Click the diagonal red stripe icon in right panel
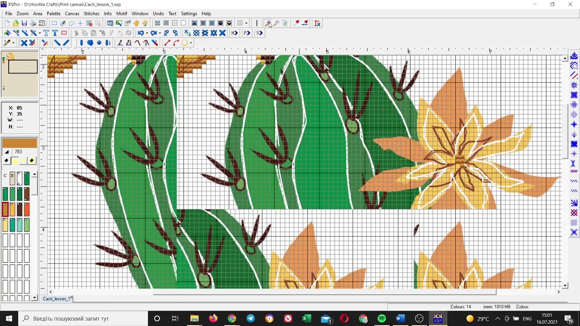This screenshot has width=580, height=326. 574,75
